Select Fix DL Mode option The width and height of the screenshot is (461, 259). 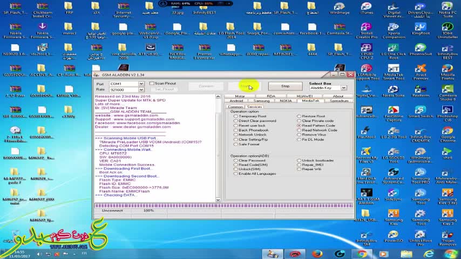pyautogui.click(x=299, y=139)
